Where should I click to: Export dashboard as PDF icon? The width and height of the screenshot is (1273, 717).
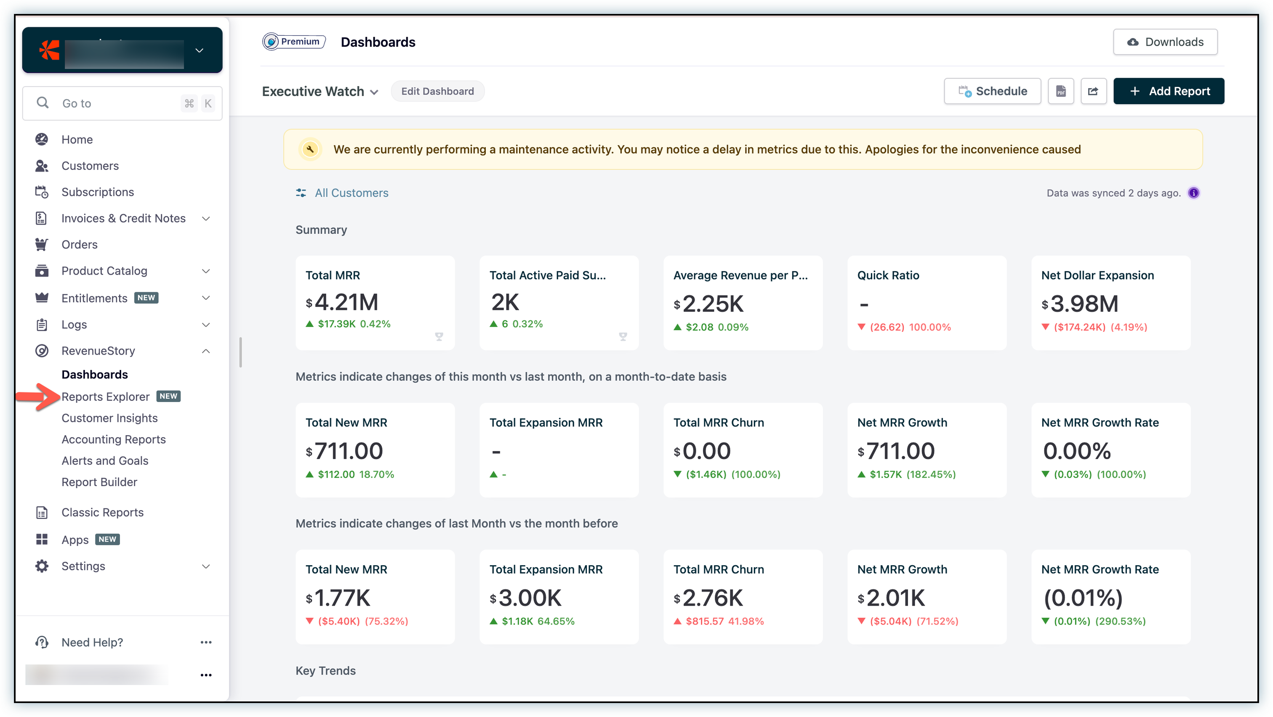click(x=1061, y=91)
